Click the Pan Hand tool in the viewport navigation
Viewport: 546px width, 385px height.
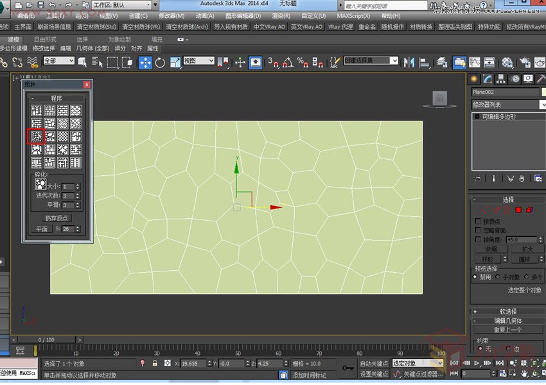coord(524,373)
